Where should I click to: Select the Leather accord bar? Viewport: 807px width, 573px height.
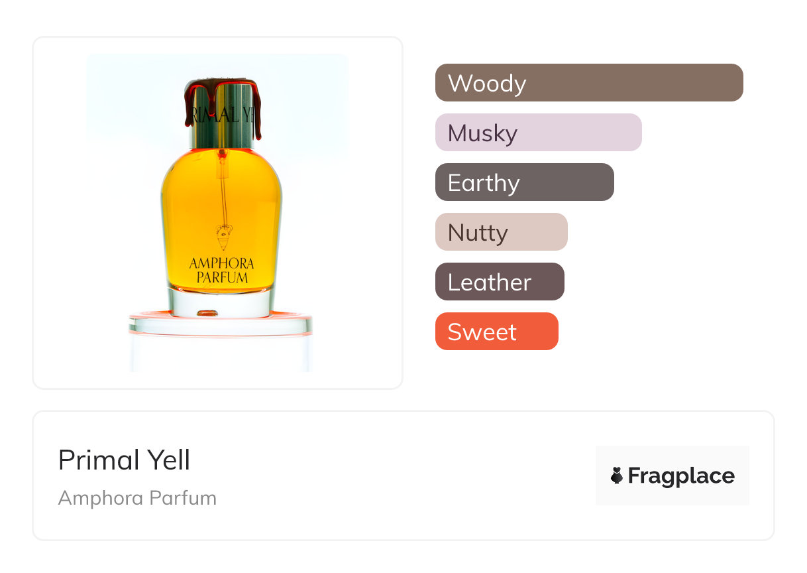(x=500, y=282)
